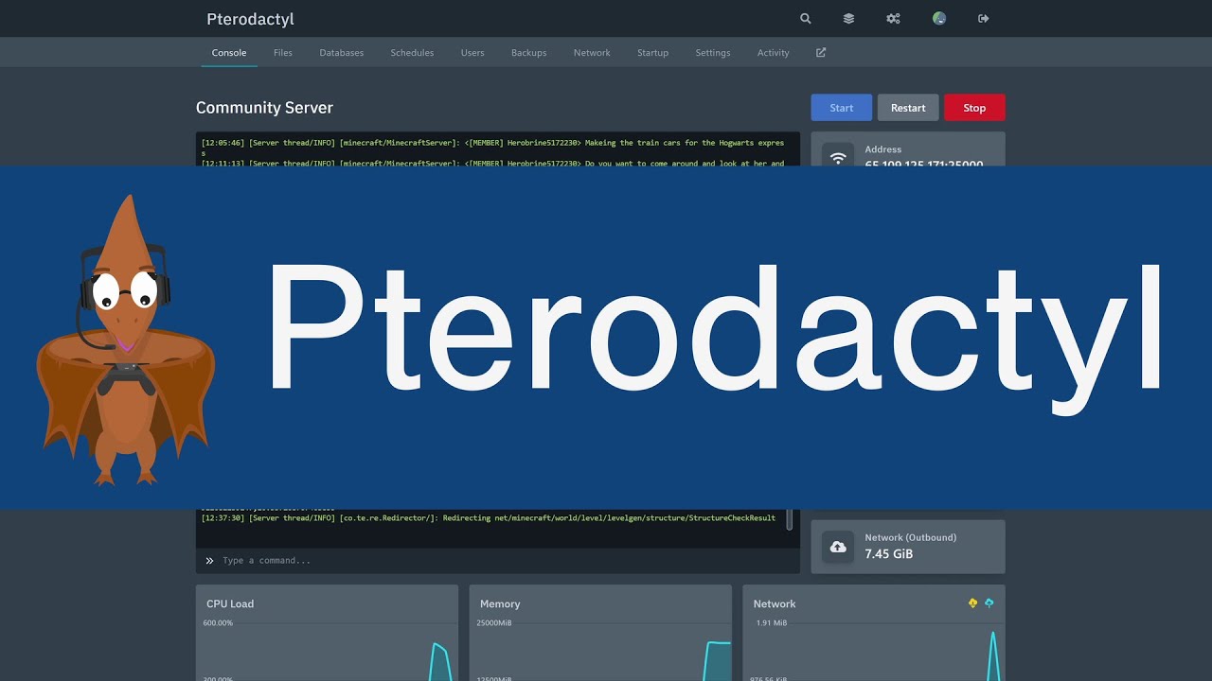Open the server Settings tab
The image size is (1212, 681).
(x=713, y=53)
